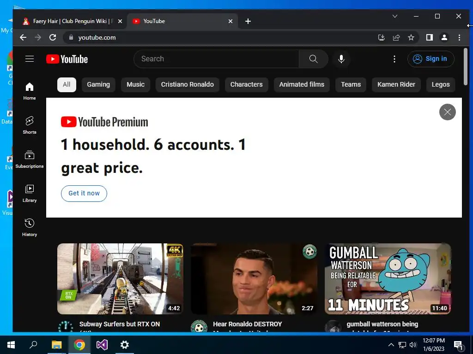
Task: Open Subway Surfers RTX ON thumbnail
Action: click(120, 279)
